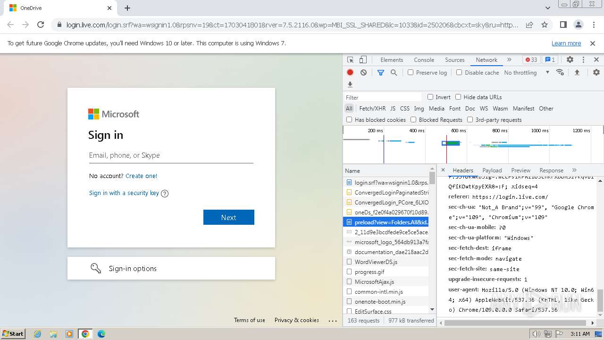
Task: Open more footer options ellipsis
Action: click(333, 320)
